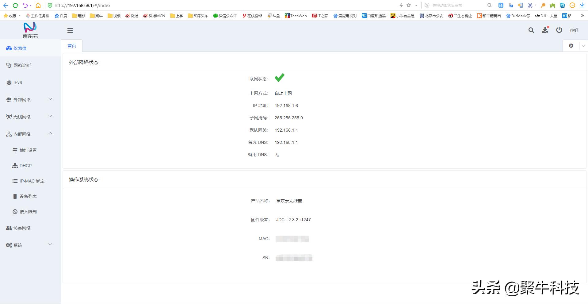Screen dimensions: 588x304
Task: Open the 在线翻译 bookmark
Action: click(252, 16)
